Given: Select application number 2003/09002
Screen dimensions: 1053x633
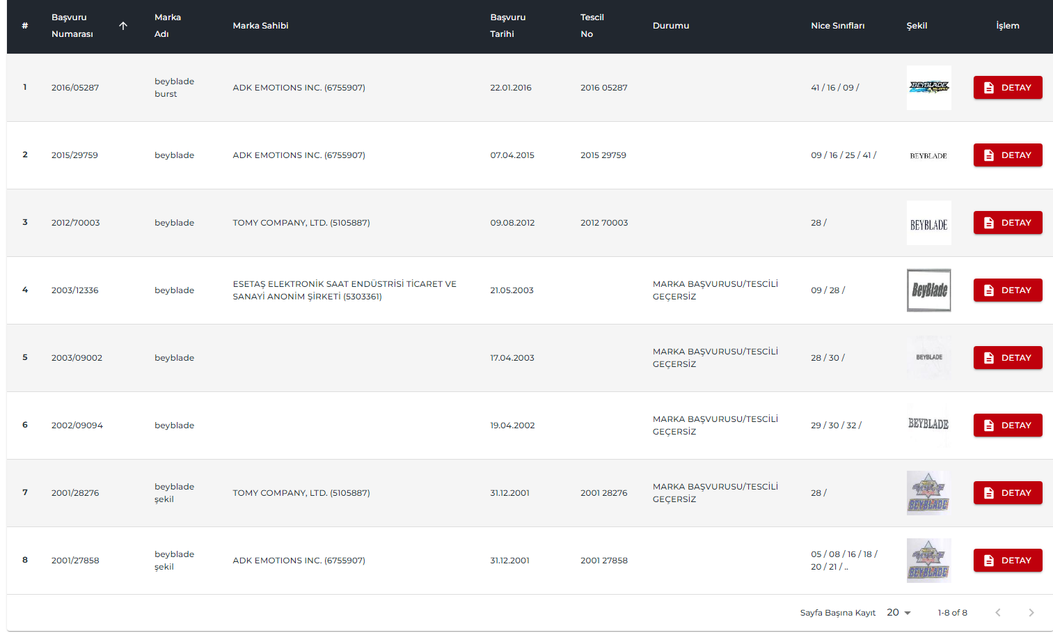Looking at the screenshot, I should pyautogui.click(x=77, y=358).
